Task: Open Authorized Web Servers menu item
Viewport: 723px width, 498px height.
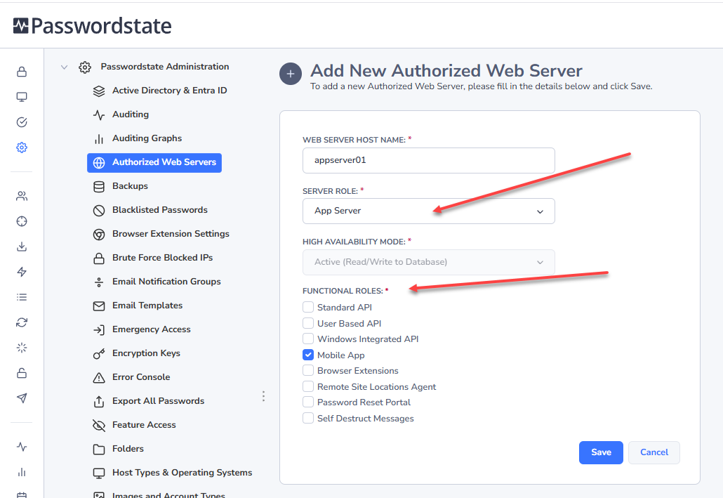Action: [x=154, y=162]
